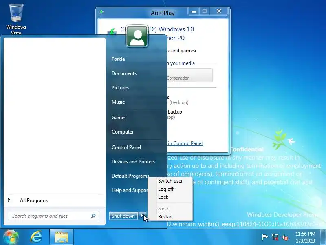The image size is (326, 245).
Task: Click the Corporation button in AutoPlay
Action: tap(189, 75)
